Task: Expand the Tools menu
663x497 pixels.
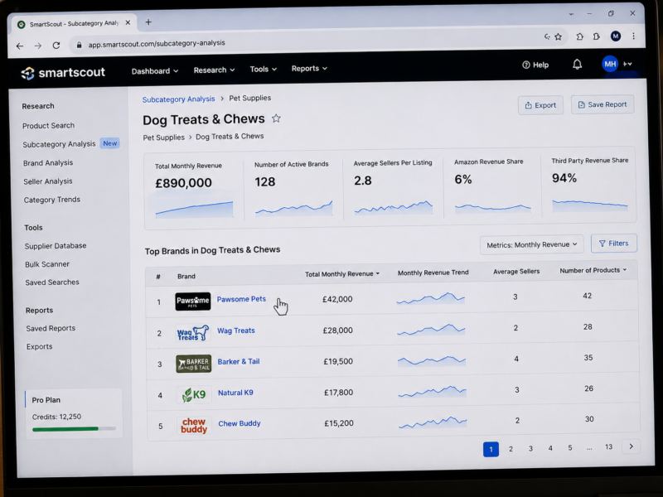Action: 263,70
